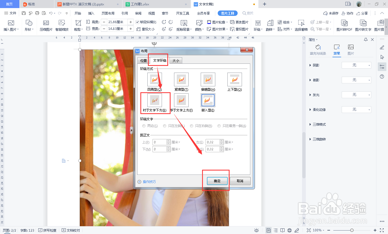Open the 柔化边缘 effect dropdown

coord(356,109)
